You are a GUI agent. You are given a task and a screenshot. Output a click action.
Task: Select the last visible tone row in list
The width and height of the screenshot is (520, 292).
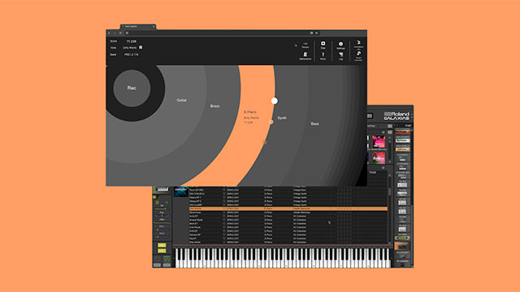(x=288, y=243)
